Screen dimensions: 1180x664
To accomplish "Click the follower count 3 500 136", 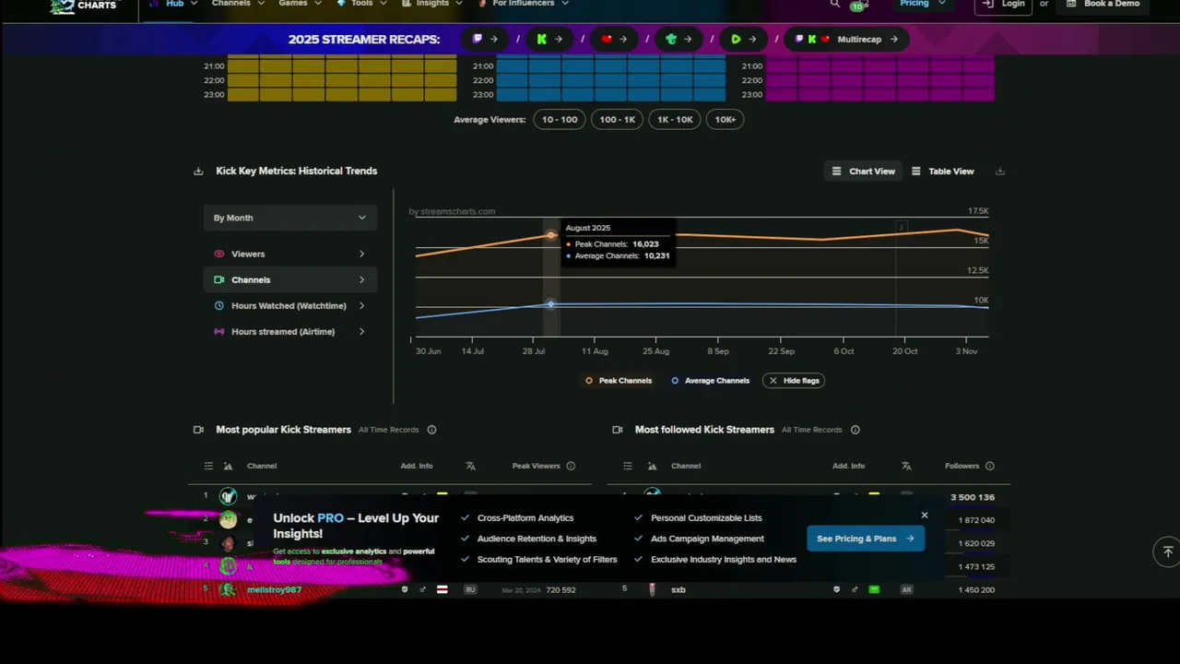I will click(973, 497).
